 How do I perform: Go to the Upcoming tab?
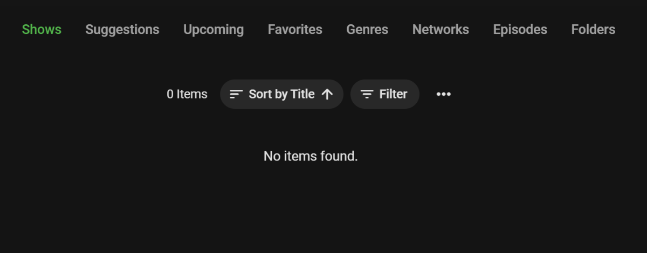[x=214, y=30]
